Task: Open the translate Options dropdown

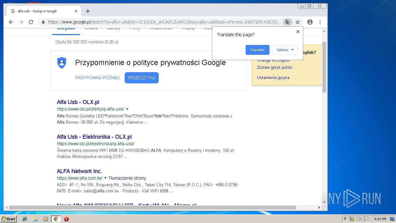Action: pos(285,50)
